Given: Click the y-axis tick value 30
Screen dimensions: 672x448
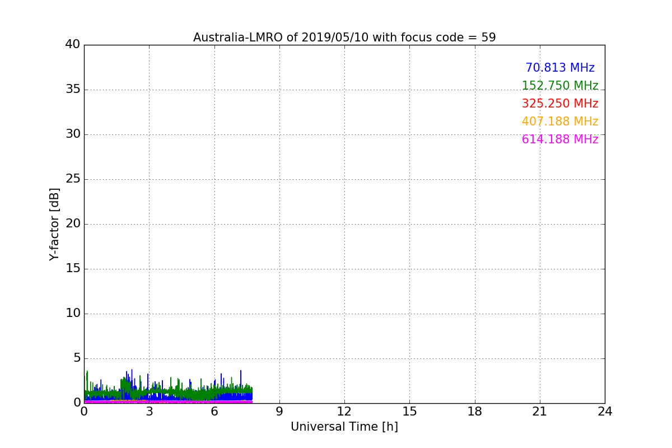Looking at the screenshot, I should 73,134.
